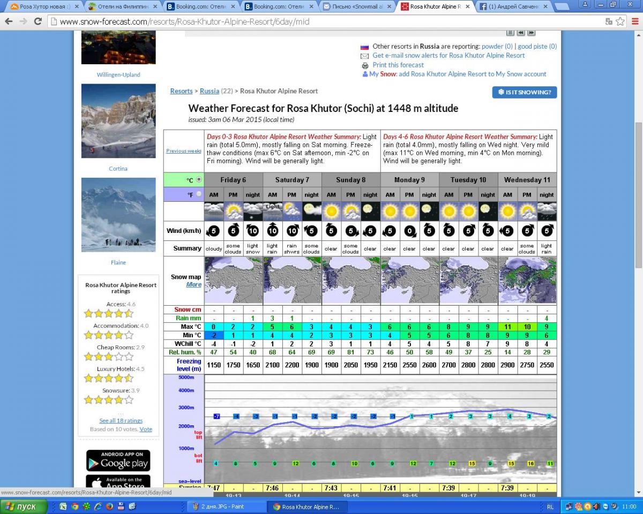Click the browser forward arrow
The height and width of the screenshot is (514, 643).
23,21
